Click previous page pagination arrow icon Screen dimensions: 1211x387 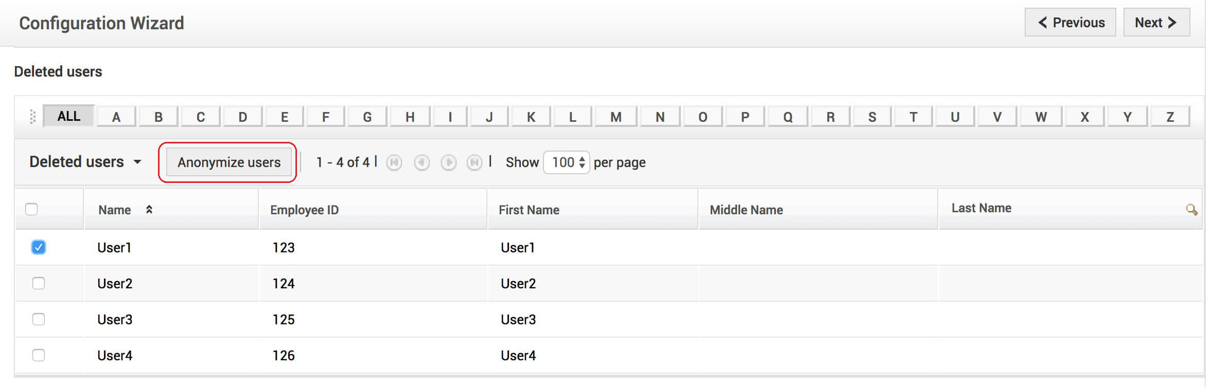pos(422,163)
